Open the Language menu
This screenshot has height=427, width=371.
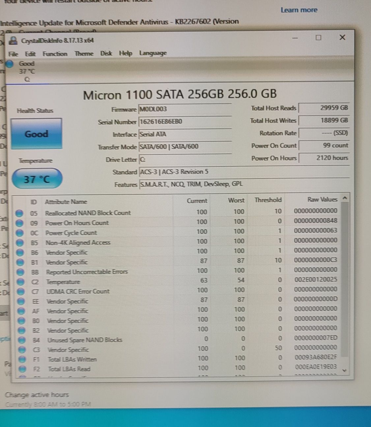pos(153,53)
